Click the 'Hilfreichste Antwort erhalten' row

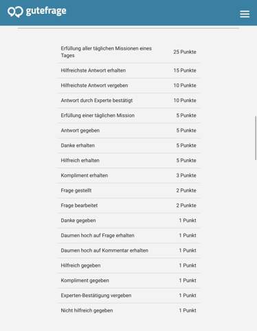click(128, 70)
